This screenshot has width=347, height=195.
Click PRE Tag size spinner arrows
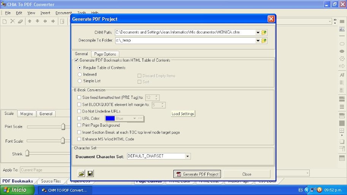point(156,97)
